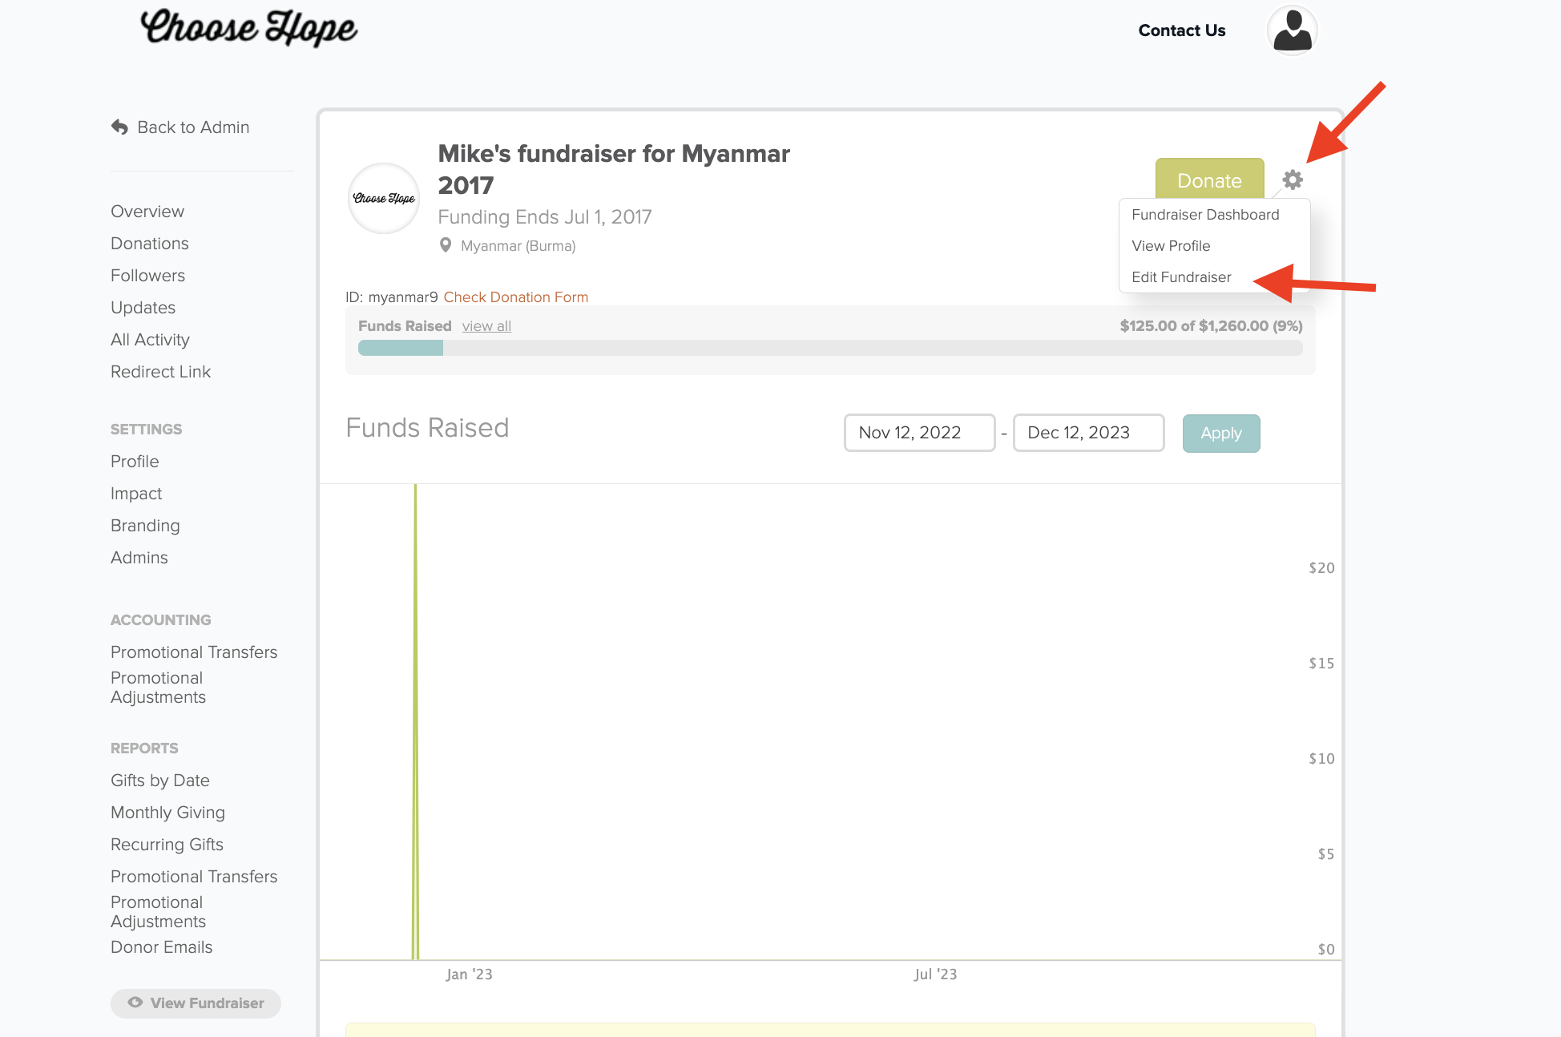Open the Recurring Gifts report
This screenshot has height=1037, width=1561.
(167, 845)
